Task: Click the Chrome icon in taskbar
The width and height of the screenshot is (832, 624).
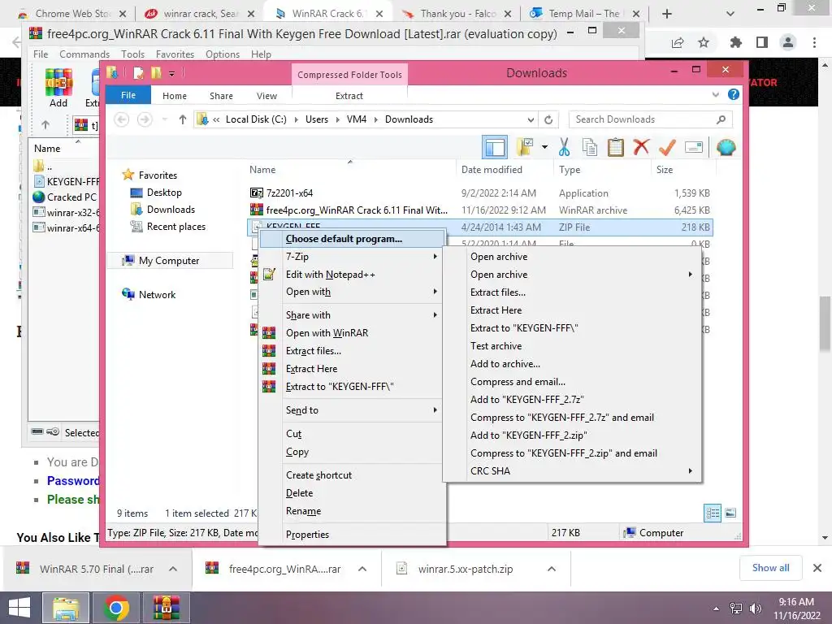Action: point(116,608)
